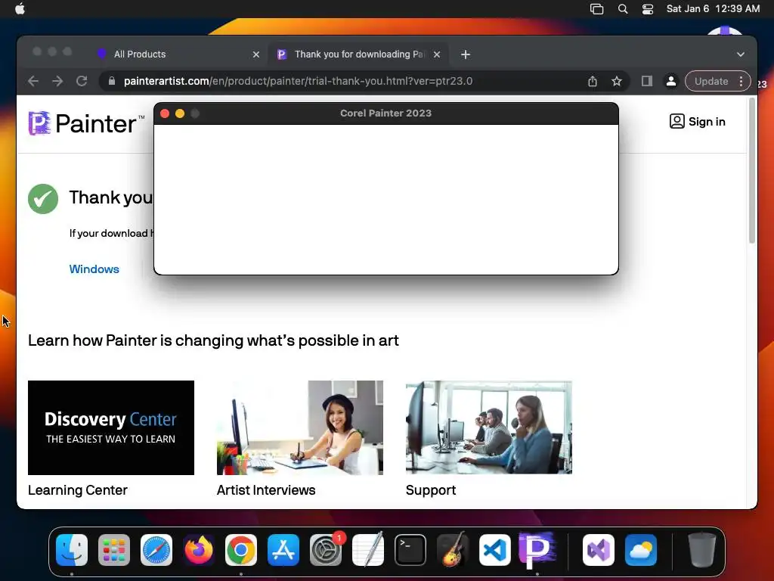Image resolution: width=774 pixels, height=581 pixels.
Task: Open Terminal from the dock
Action: coord(410,550)
